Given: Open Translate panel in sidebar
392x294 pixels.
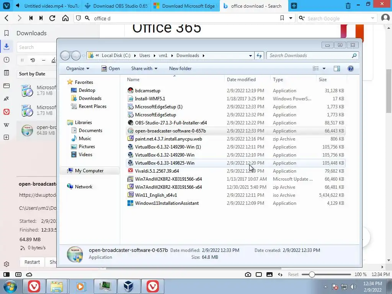Looking at the screenshot, I should point(7,99).
